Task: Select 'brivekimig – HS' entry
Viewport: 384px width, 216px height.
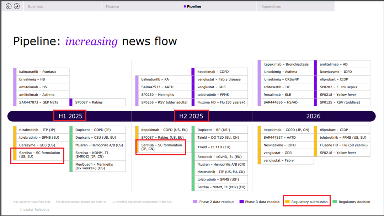Action: (x=41, y=79)
